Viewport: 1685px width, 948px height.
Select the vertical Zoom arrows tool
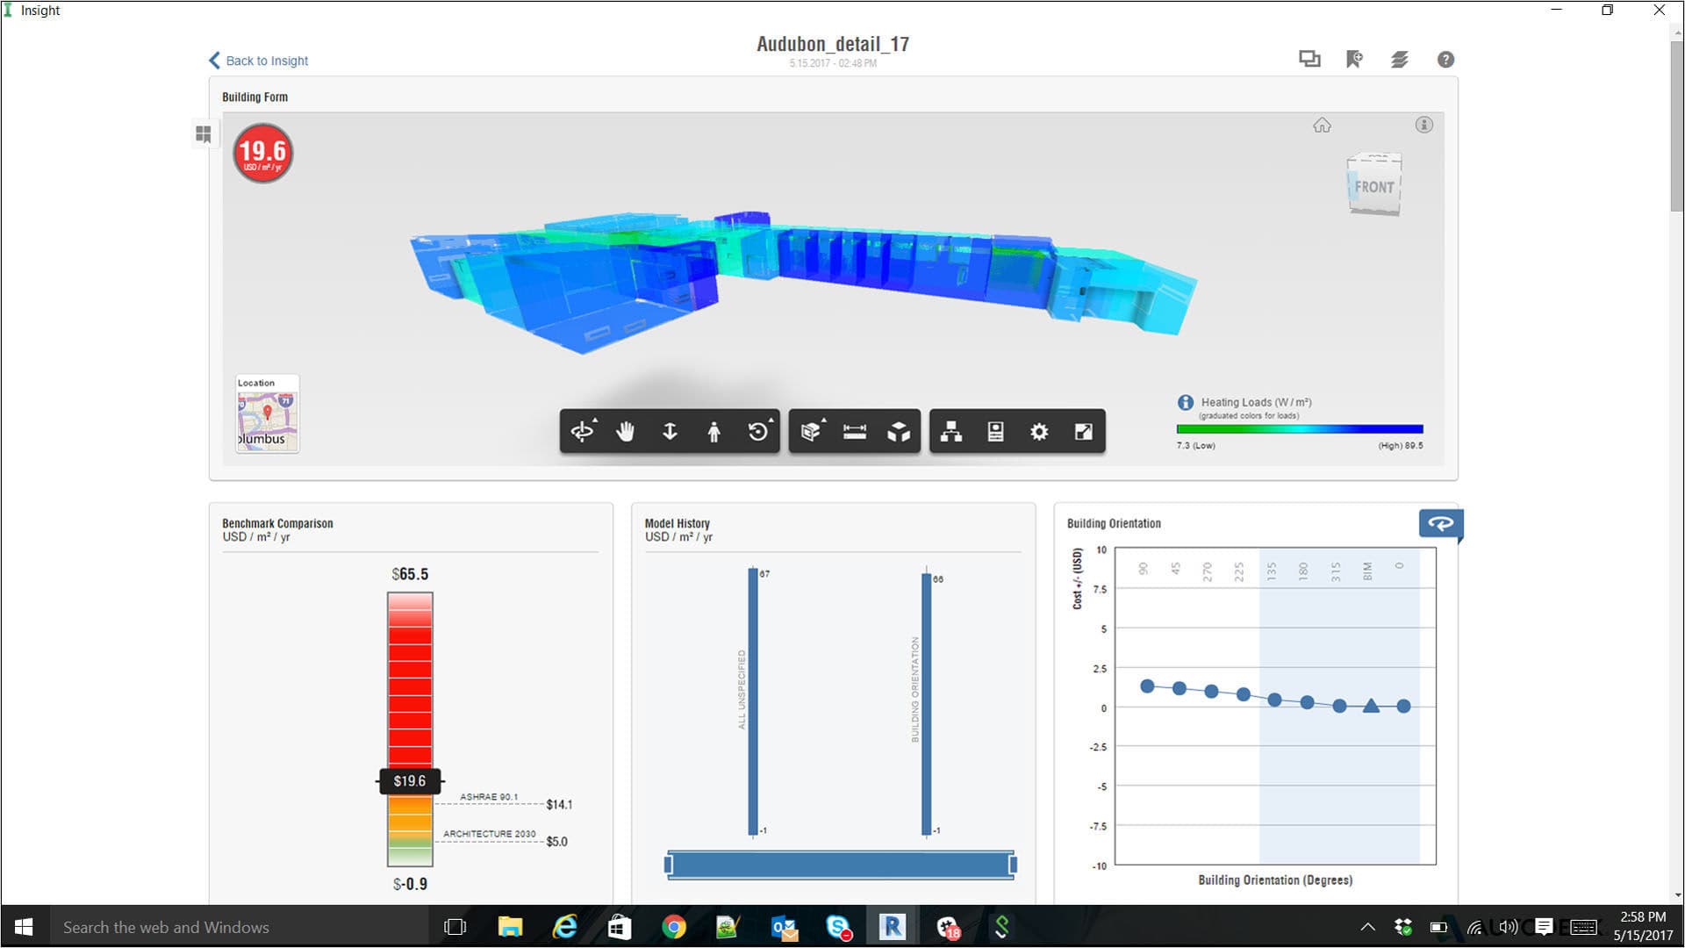click(x=669, y=431)
